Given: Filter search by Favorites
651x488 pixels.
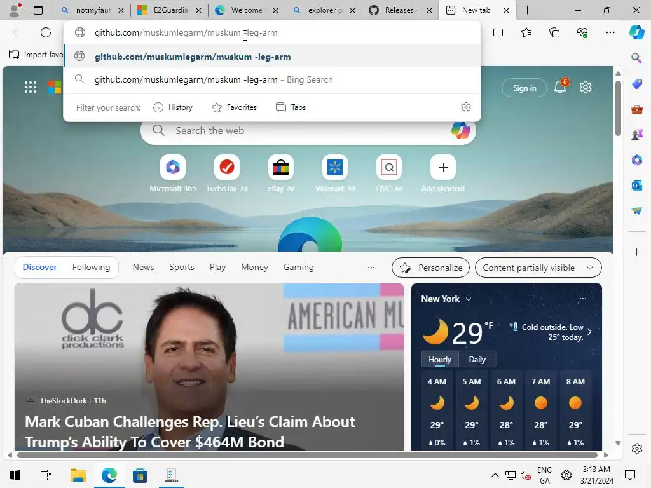Looking at the screenshot, I should [234, 107].
